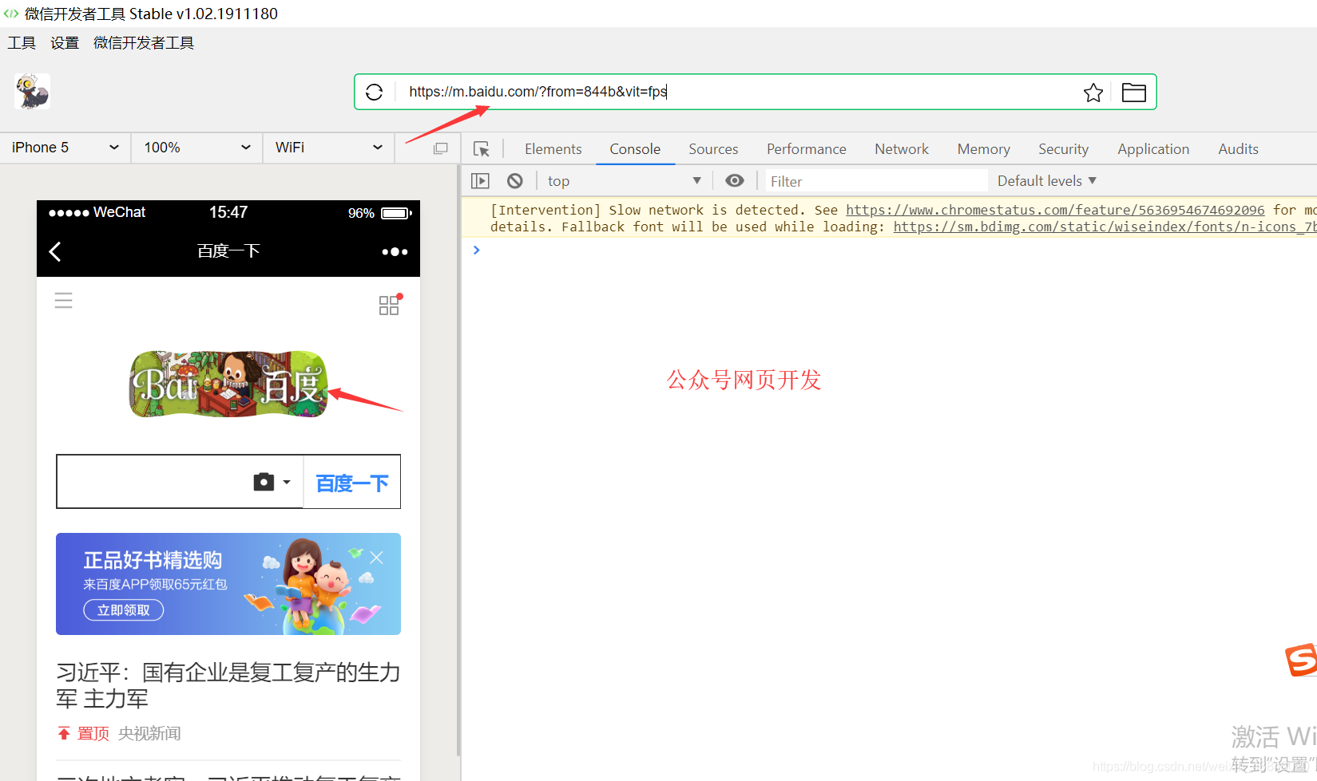
Task: Click the clear console icon
Action: click(514, 180)
